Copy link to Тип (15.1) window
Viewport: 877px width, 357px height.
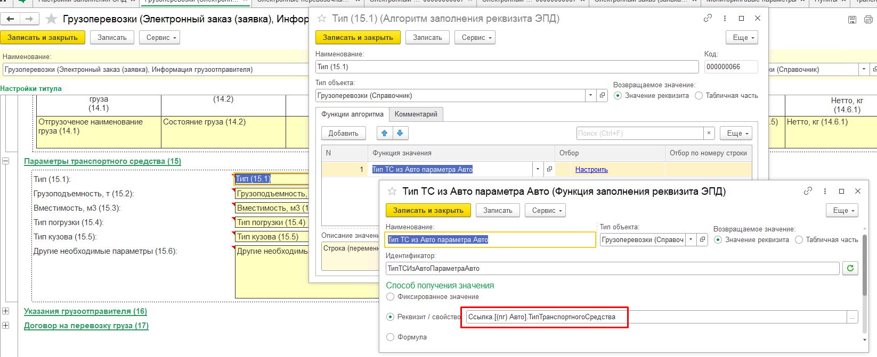[708, 18]
